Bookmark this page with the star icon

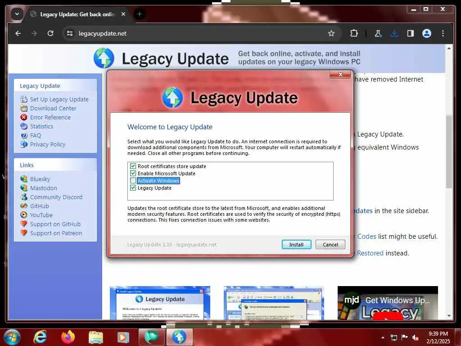[331, 33]
